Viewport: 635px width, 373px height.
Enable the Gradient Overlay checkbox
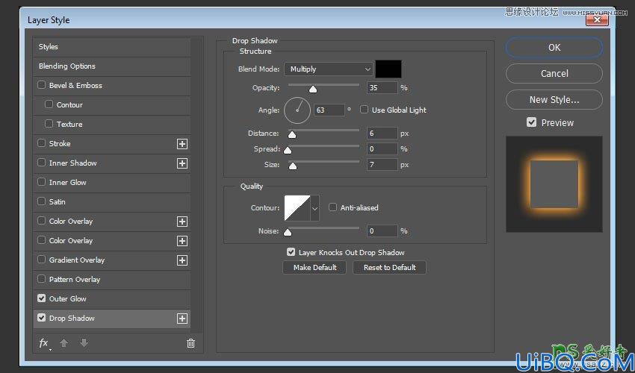pyautogui.click(x=41, y=260)
